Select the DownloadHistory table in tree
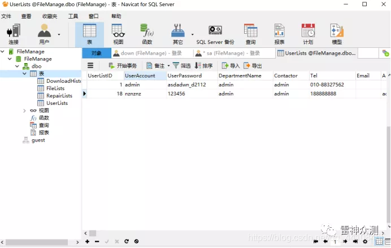391x248 pixels. tap(59, 81)
